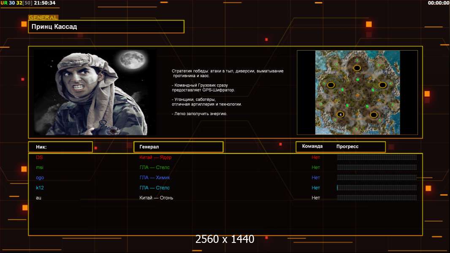Click 'ГЛА — Химик' general entry
The height and width of the screenshot is (253, 450).
155,178
